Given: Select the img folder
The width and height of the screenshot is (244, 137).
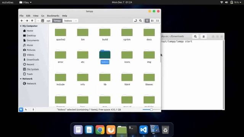Looking at the screenshot, I should click(149, 55).
